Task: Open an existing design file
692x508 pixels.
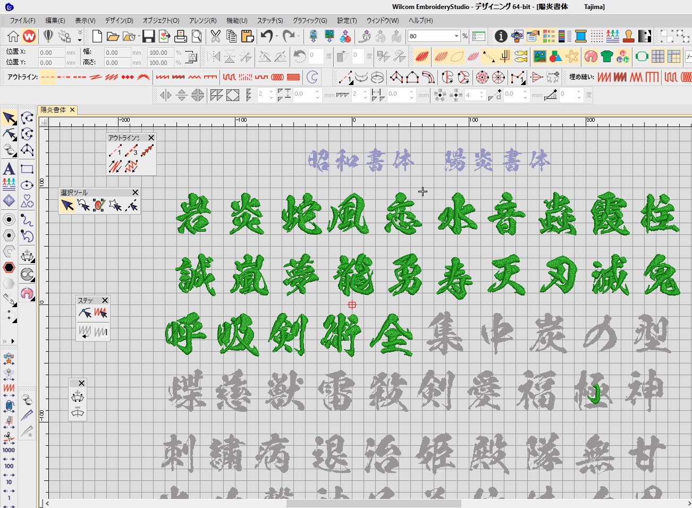Action: coord(112,36)
